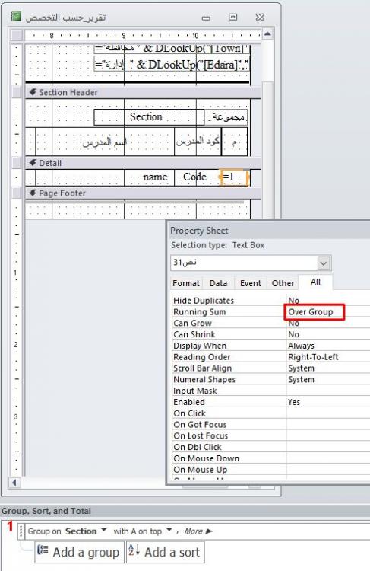Click the Page Footer section bar icon

click(33, 193)
